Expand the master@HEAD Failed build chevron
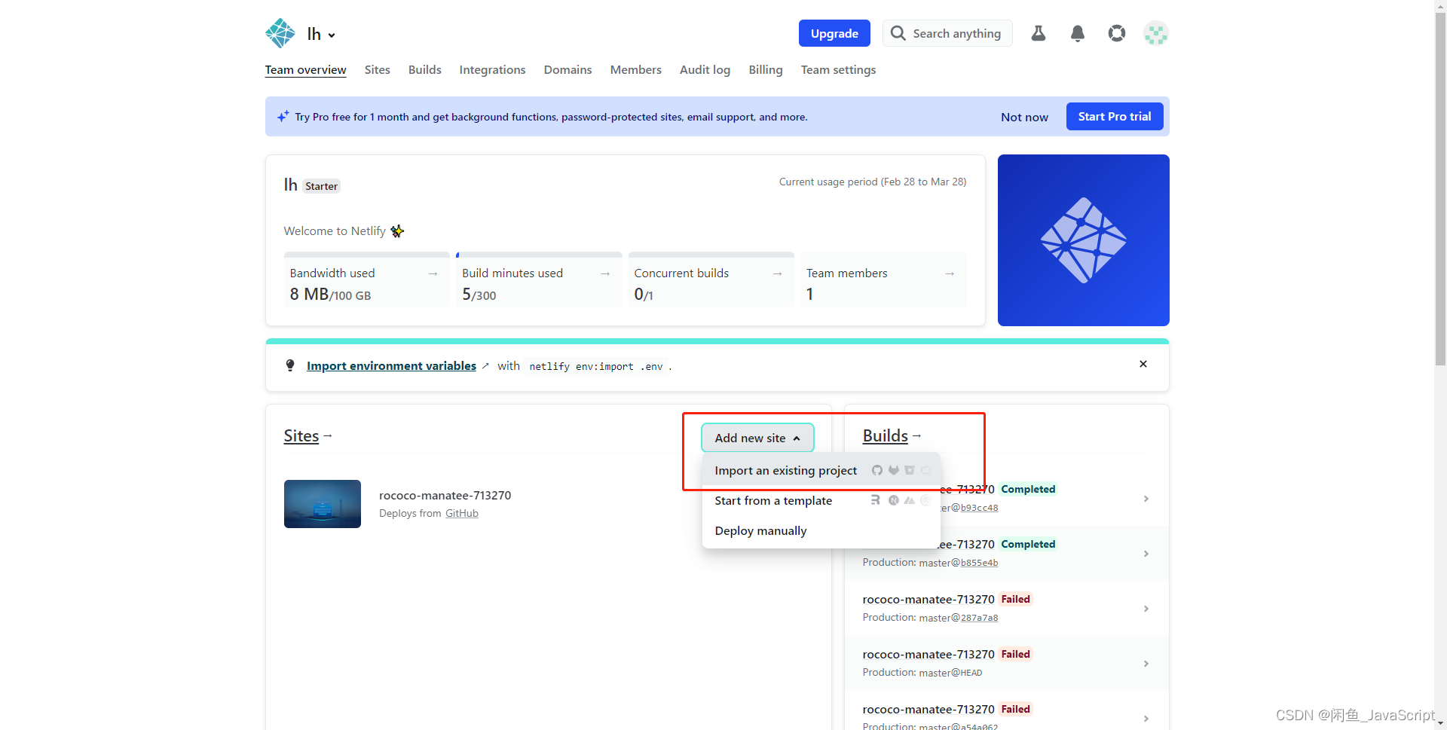Image resolution: width=1447 pixels, height=730 pixels. (x=1146, y=664)
